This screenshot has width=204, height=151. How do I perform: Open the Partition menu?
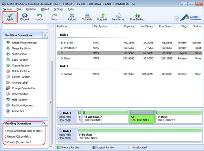(x=31, y=9)
